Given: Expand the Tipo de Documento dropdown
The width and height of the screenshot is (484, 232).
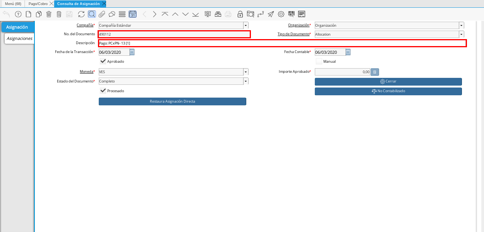Looking at the screenshot, I should [x=461, y=34].
